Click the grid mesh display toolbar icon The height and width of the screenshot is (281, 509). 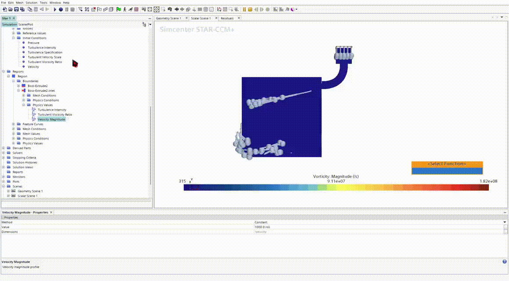tap(206, 9)
